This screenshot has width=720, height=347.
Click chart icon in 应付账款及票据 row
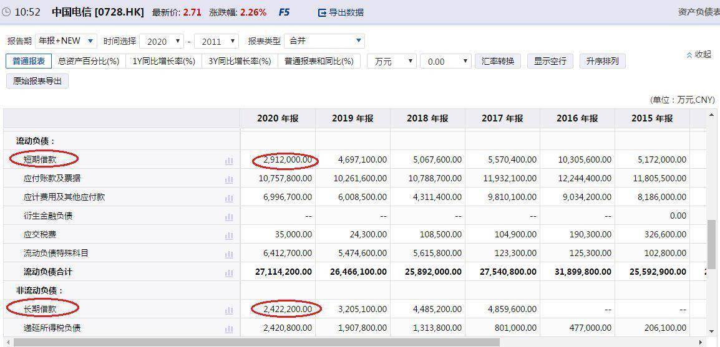click(x=229, y=179)
